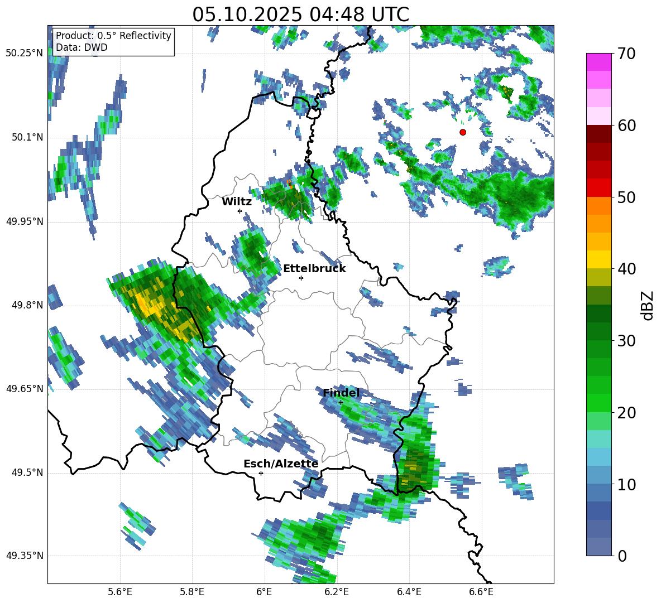This screenshot has height=603, width=661.
Task: Click the 49.35°N latitude label
Action: click(x=25, y=556)
